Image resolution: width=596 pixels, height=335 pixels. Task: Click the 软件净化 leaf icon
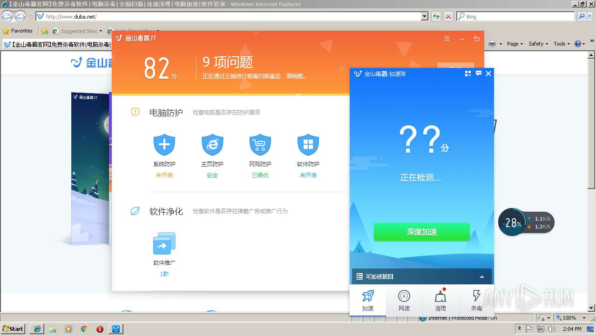point(135,211)
